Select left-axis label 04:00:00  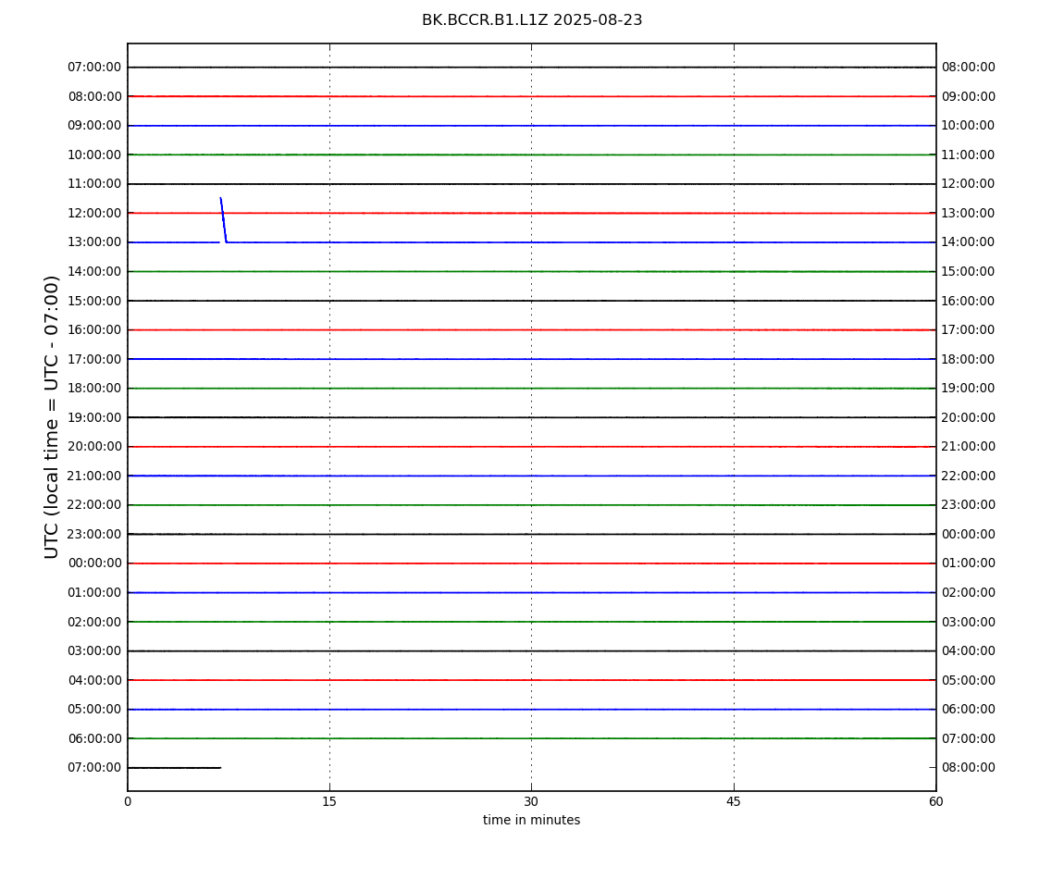point(94,680)
